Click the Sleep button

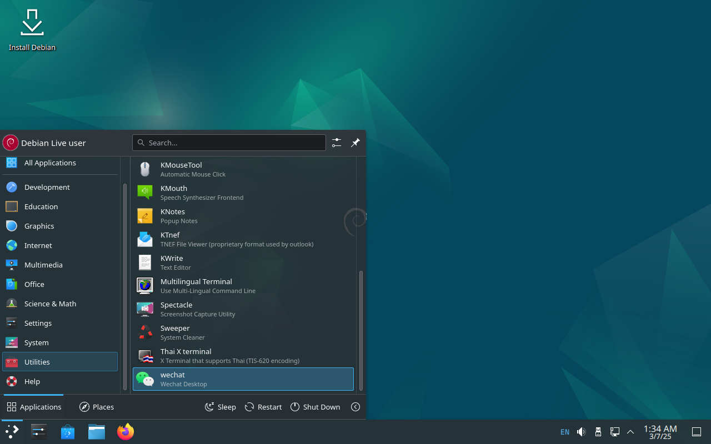point(221,407)
